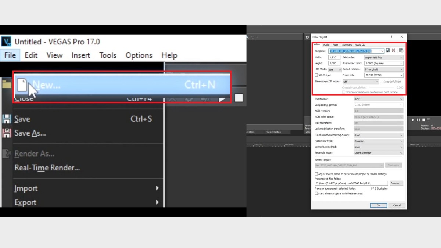Viewport: 441px width, 248px height.
Task: Click the white stop square behind File menu
Action: pos(239,98)
